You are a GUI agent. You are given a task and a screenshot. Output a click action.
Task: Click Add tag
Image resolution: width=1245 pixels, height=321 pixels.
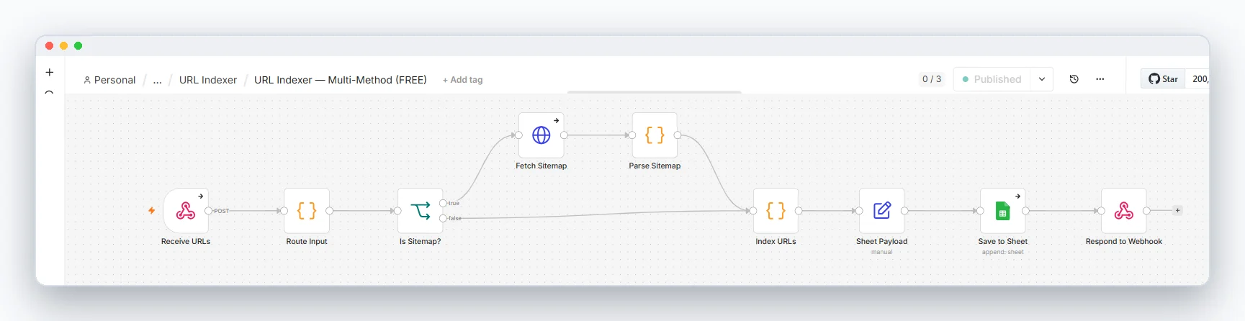tap(463, 80)
